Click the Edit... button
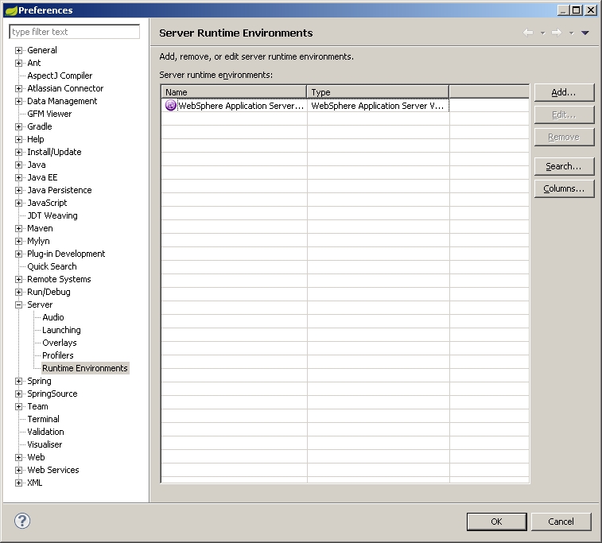The image size is (602, 543). point(564,114)
